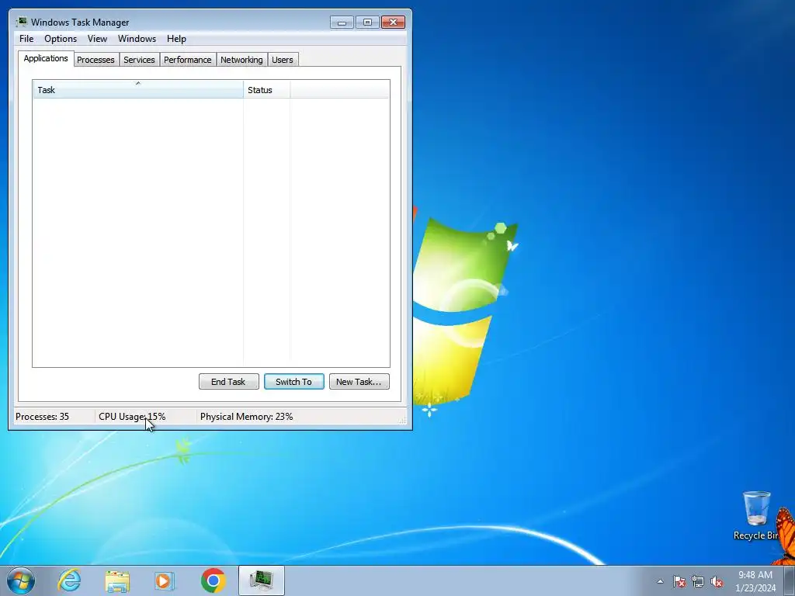795x596 pixels.
Task: Click the New Task... button
Action: [359, 382]
